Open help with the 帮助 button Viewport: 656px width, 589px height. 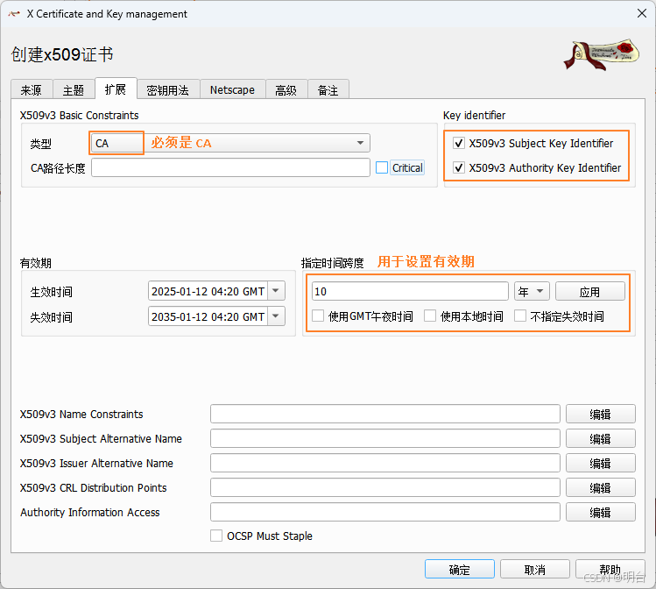tap(610, 570)
